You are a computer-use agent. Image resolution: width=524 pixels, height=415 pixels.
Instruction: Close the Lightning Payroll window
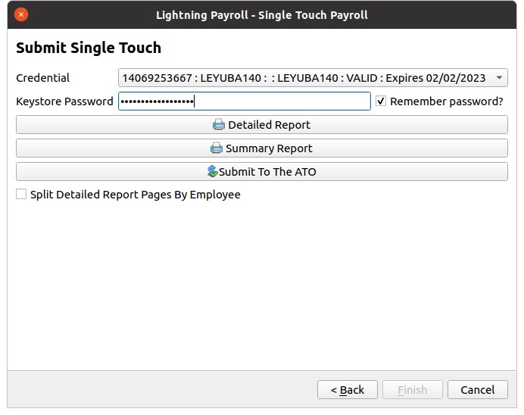pos(21,14)
